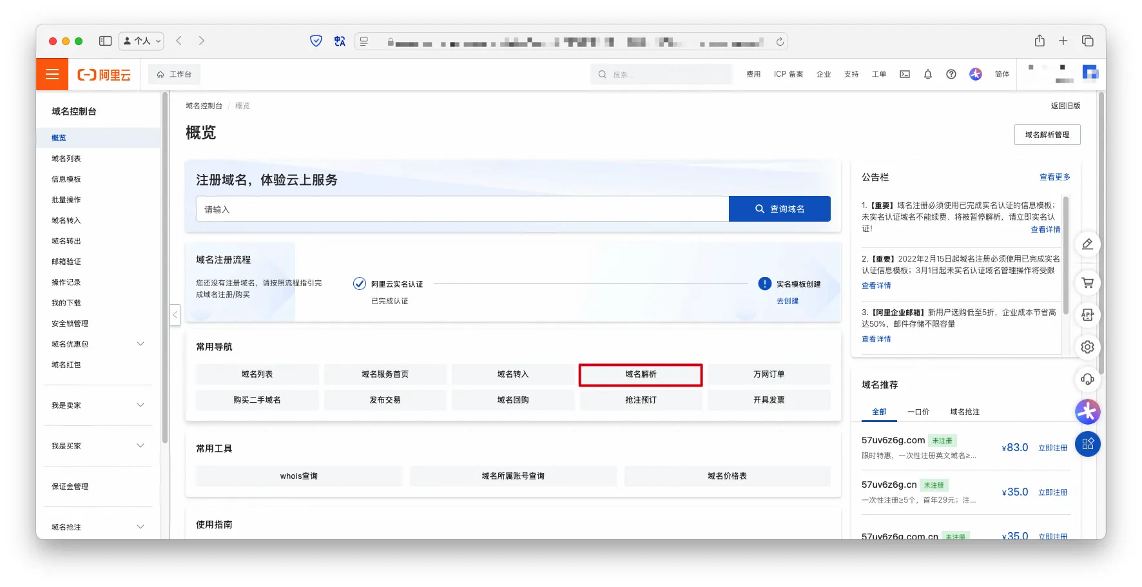Click the domain search input field
The width and height of the screenshot is (1142, 587).
461,209
